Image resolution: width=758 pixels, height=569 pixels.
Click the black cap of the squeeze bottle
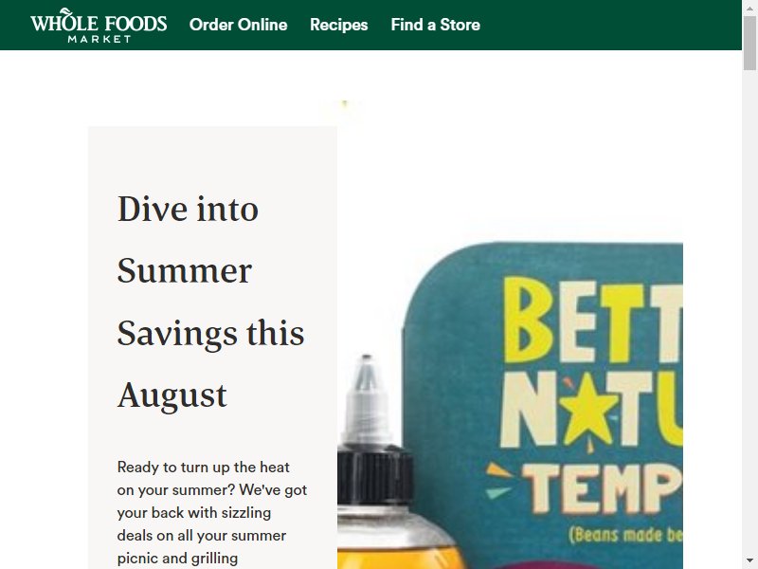[375, 476]
